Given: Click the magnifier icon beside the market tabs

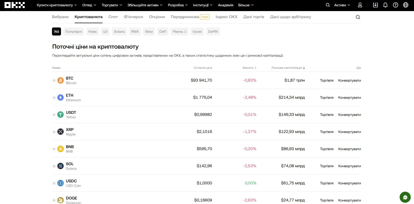Looking at the screenshot, I should 358,17.
